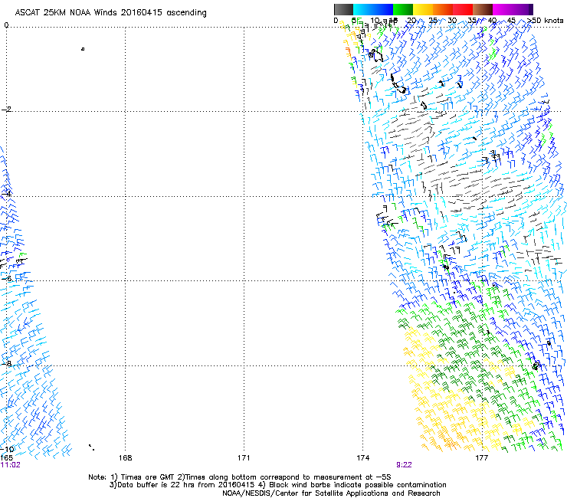Screen dimensions: 567x498
Task: Click the "165" longitude axis label
Action: tap(6, 458)
